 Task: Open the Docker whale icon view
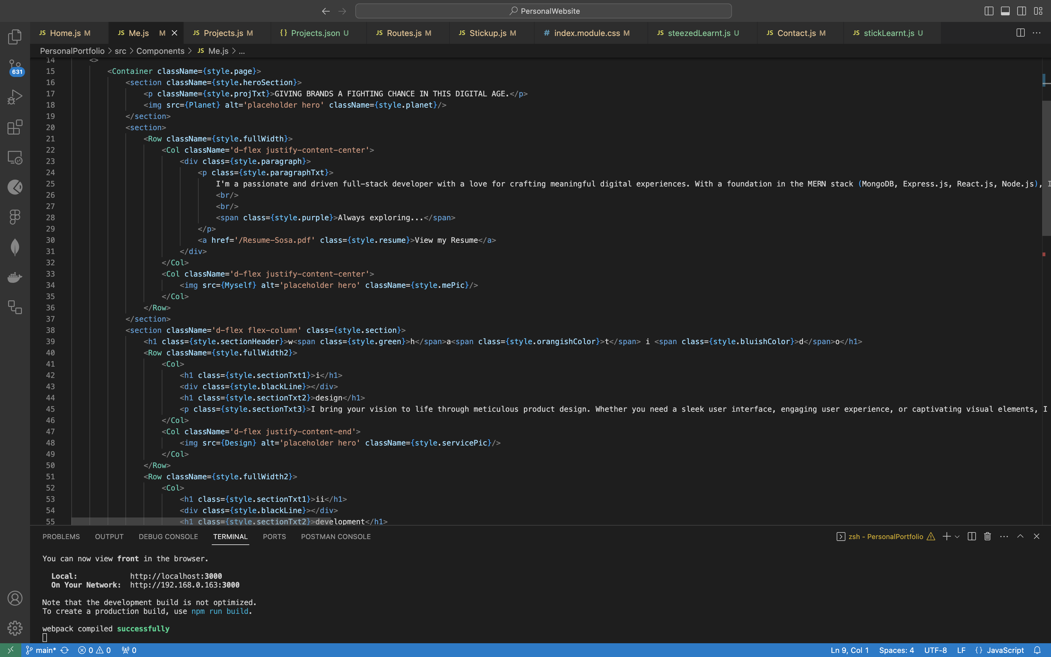pyautogui.click(x=15, y=277)
